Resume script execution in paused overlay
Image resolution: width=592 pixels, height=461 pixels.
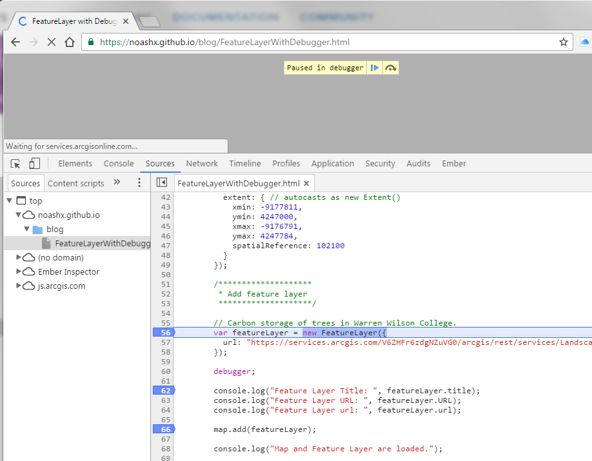tap(375, 68)
